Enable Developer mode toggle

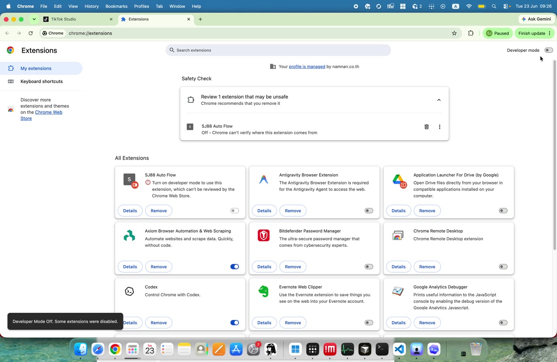click(x=549, y=50)
